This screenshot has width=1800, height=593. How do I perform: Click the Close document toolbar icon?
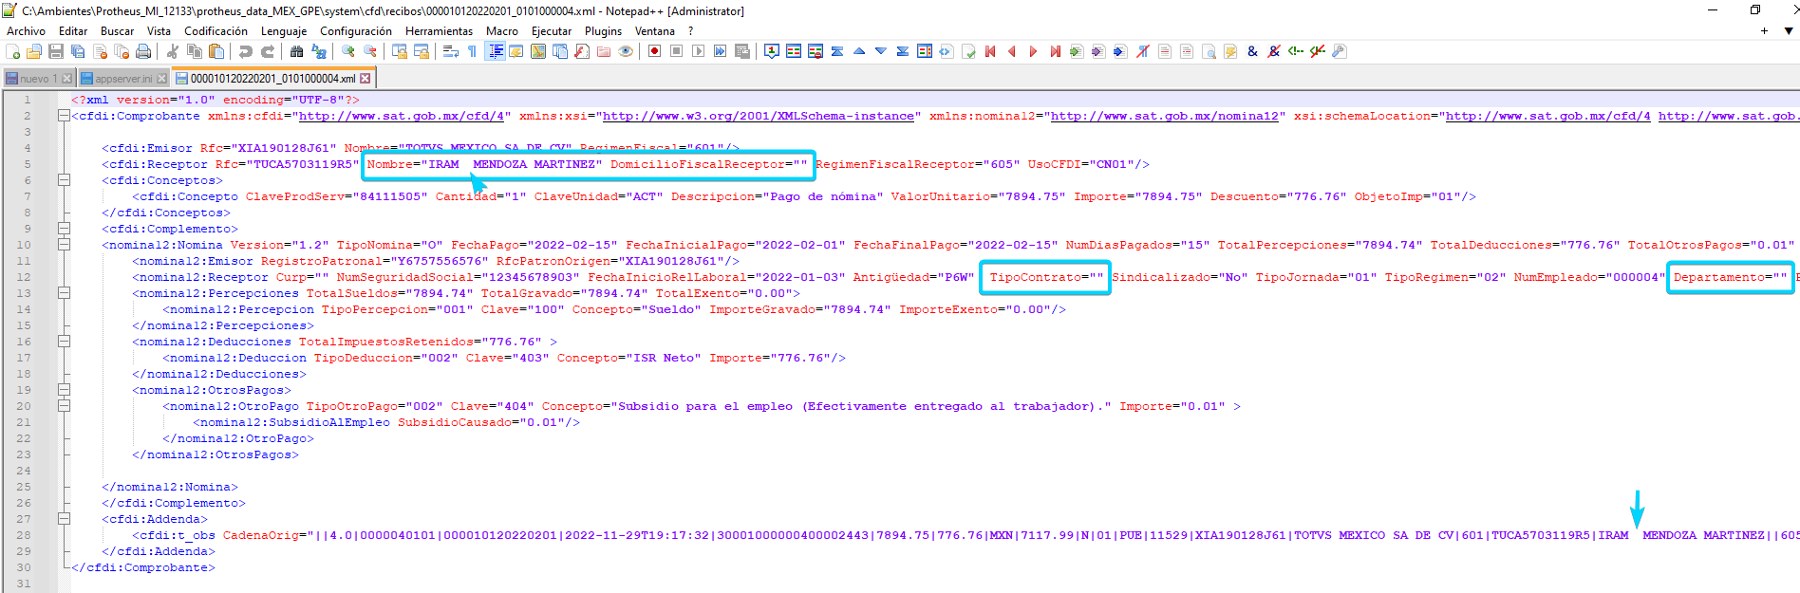pyautogui.click(x=100, y=51)
